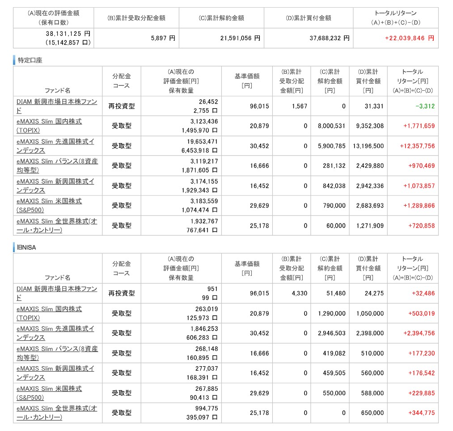This screenshot has width=453, height=431.
Task: Open eMAXIS Slim バランス(8資産均等型) link in 旧NISA
Action: pyautogui.click(x=57, y=353)
